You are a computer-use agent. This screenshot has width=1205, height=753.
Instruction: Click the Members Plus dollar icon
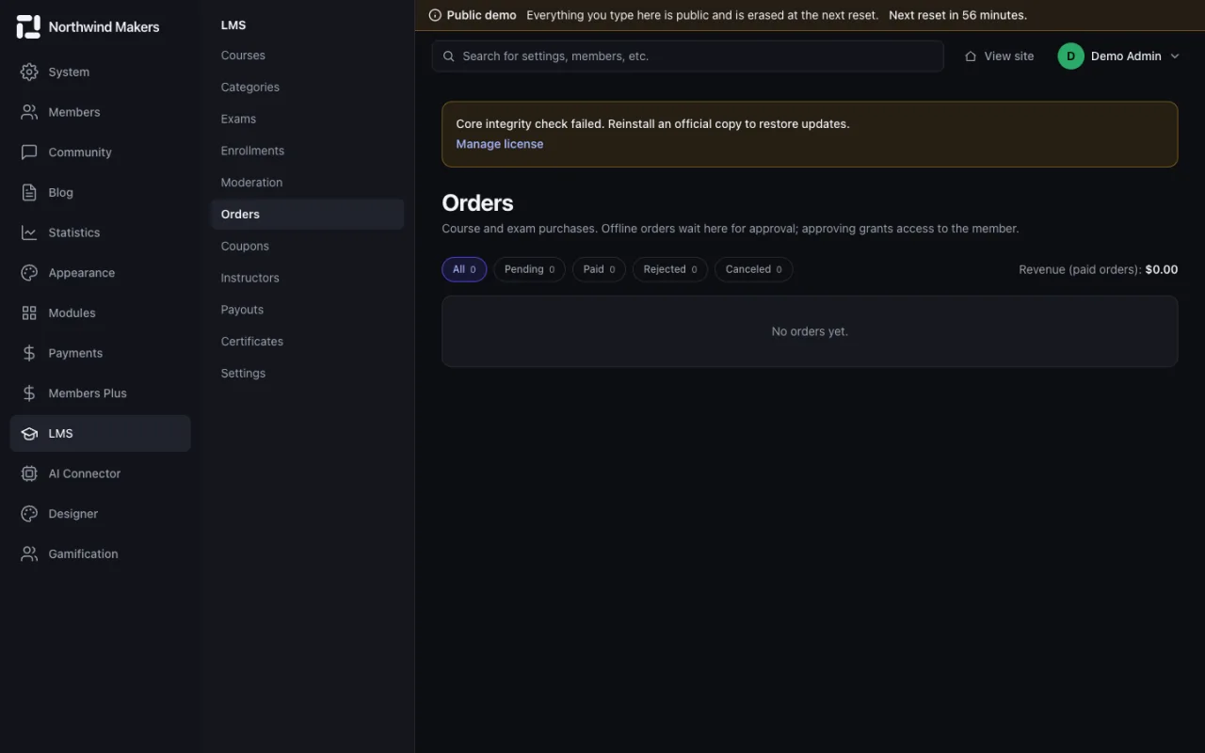[29, 393]
